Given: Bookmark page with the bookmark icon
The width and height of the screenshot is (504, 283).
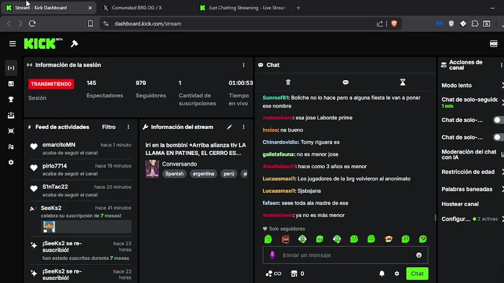Looking at the screenshot, I should [90, 24].
